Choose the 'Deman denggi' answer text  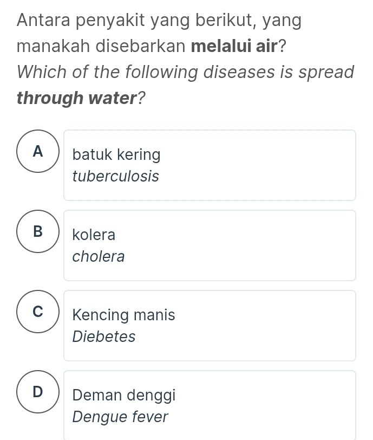(x=124, y=395)
